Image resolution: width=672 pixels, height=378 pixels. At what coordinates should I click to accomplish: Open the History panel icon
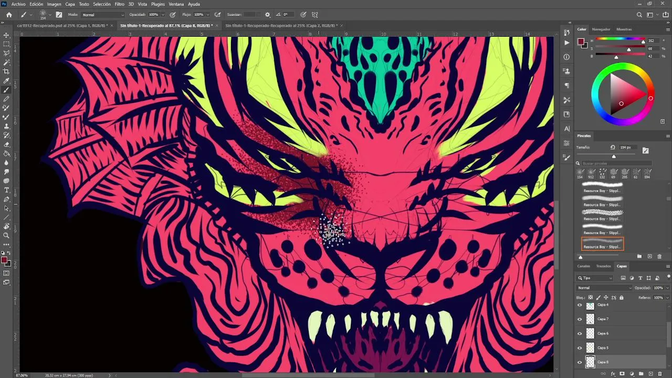tap(566, 33)
